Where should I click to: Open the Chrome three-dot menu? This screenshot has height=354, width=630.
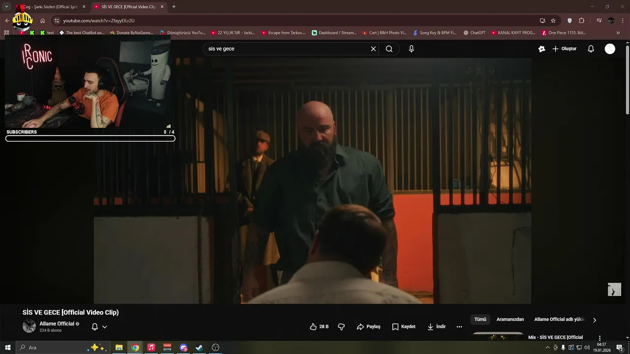coord(623,21)
